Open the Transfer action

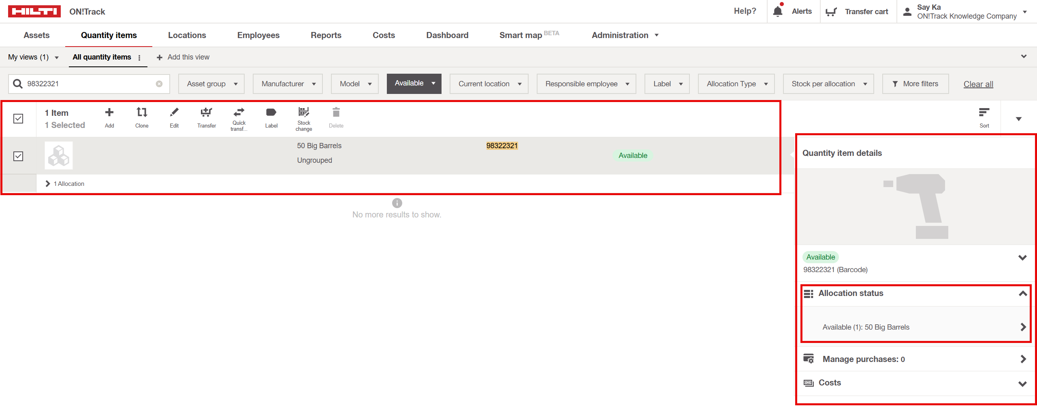(207, 113)
